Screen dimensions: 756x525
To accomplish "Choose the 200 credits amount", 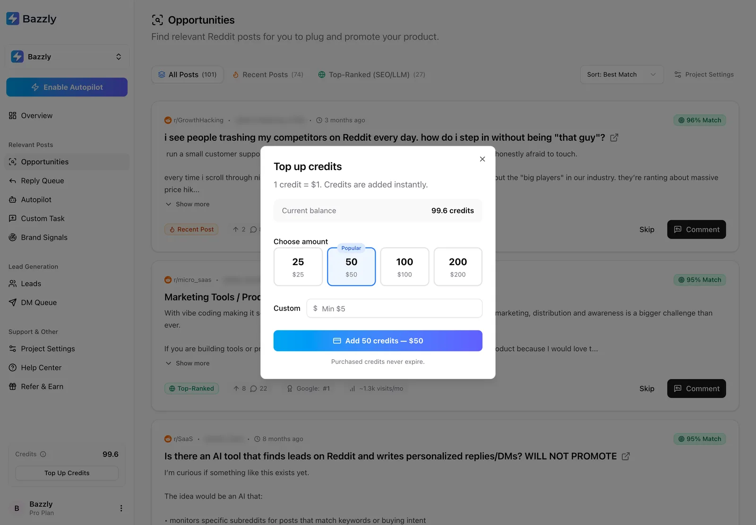I will 458,267.
